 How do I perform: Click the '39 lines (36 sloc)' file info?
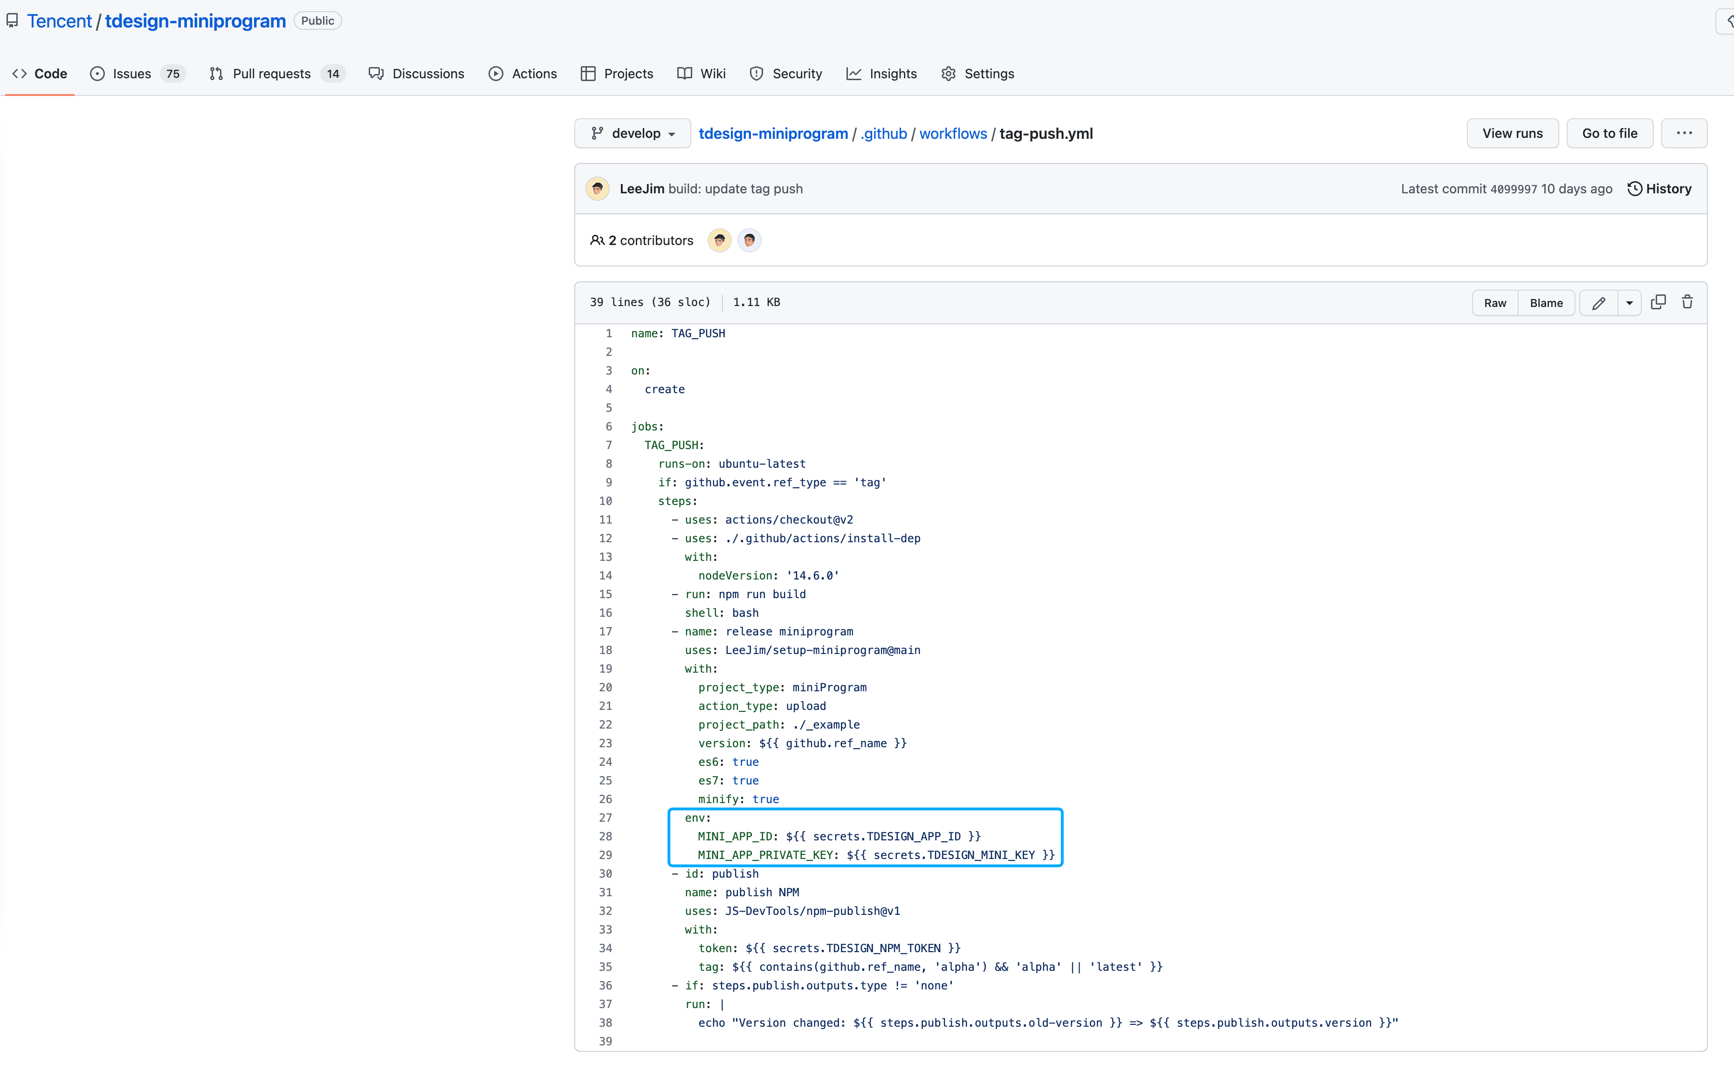650,302
